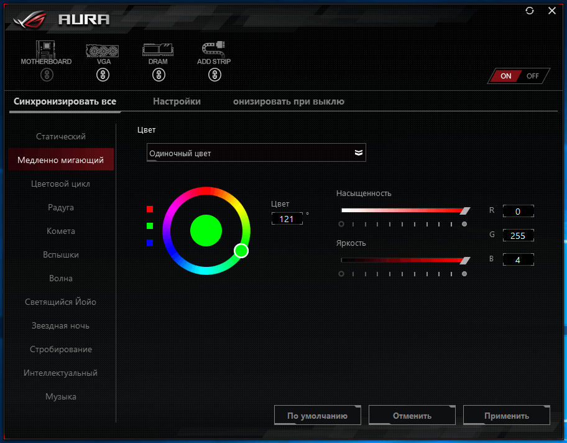Toggle sync link under Motherboard
Image resolution: width=567 pixels, height=443 pixels.
(x=47, y=75)
